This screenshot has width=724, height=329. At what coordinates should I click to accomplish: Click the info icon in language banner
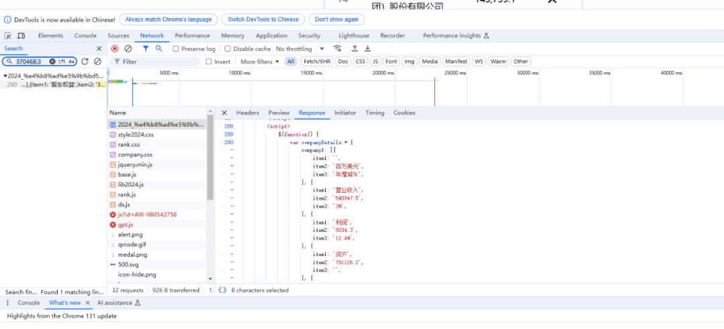8,20
